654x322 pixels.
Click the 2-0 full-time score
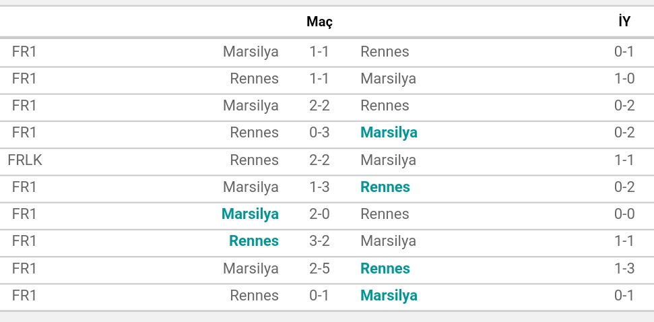[319, 214]
